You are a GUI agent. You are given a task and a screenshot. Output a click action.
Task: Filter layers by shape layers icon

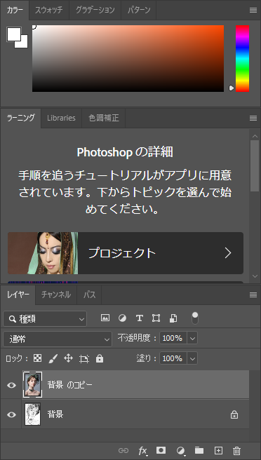coord(156,318)
